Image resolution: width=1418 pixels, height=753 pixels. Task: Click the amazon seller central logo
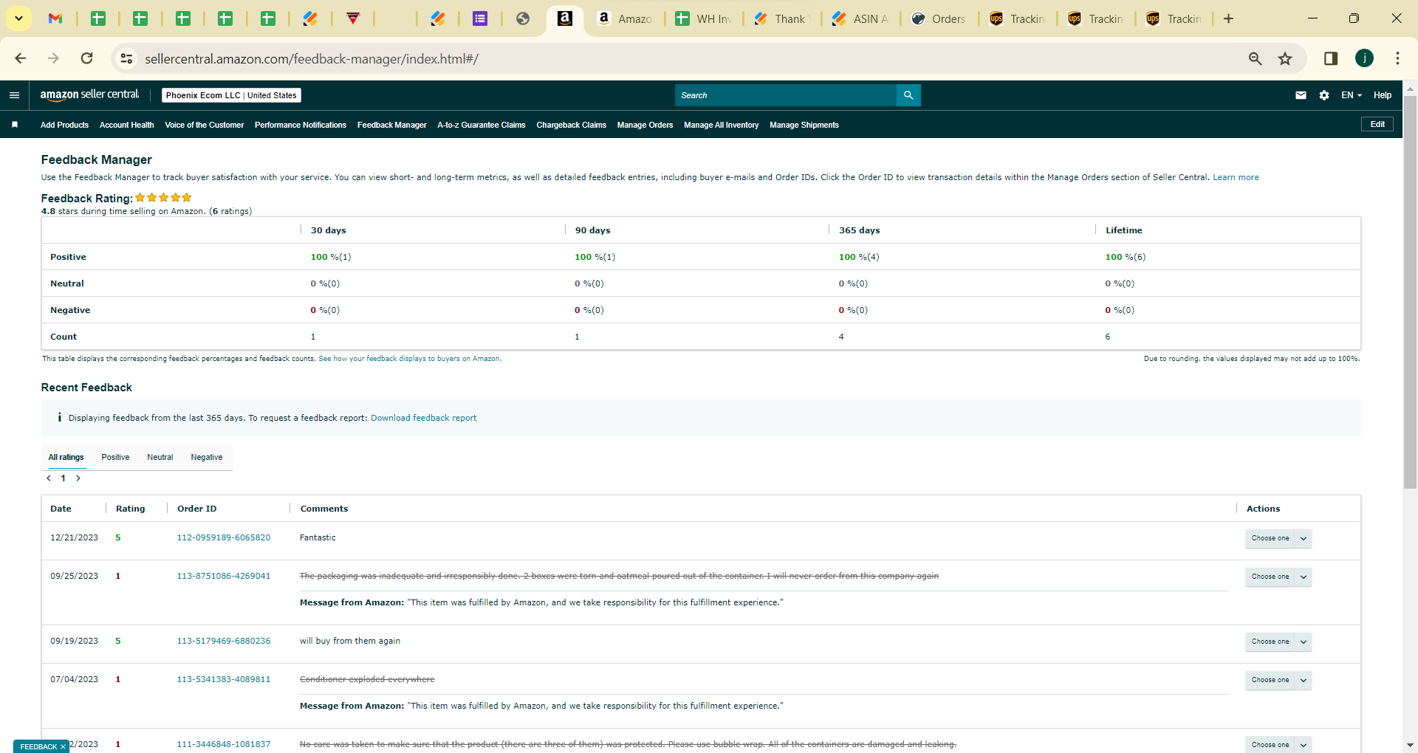click(89, 94)
